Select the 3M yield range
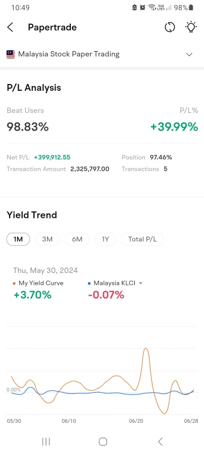This screenshot has width=204, height=454. coord(48,239)
